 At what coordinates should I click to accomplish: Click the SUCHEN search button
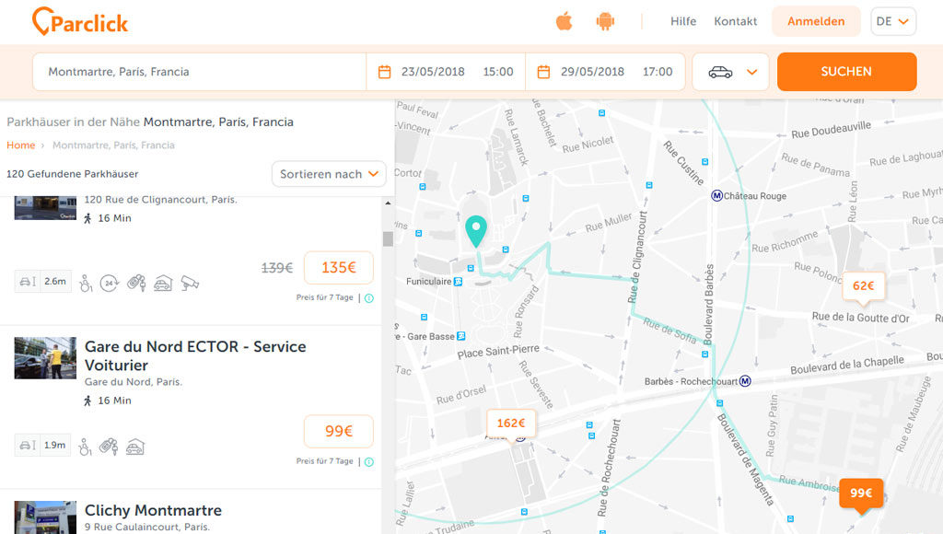(847, 72)
